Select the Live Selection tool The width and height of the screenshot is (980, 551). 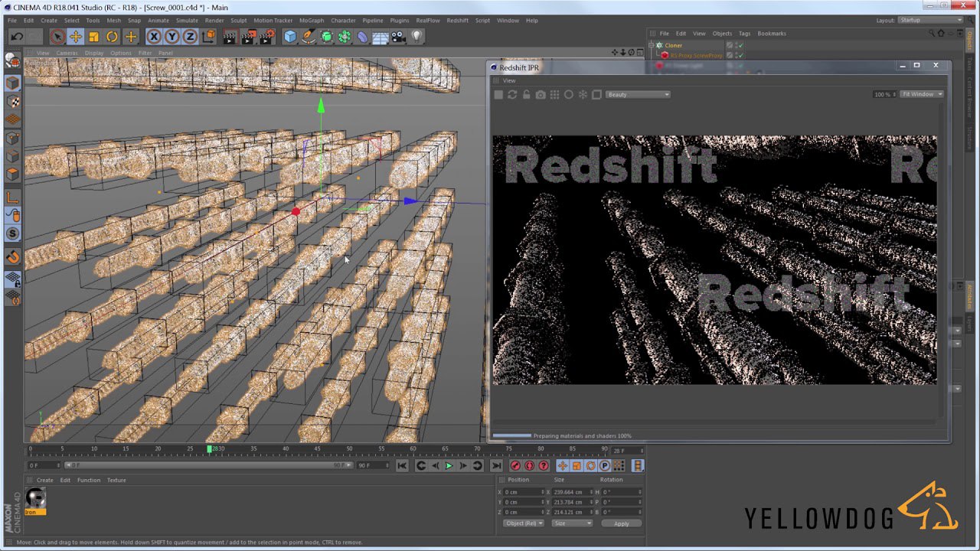pos(57,36)
